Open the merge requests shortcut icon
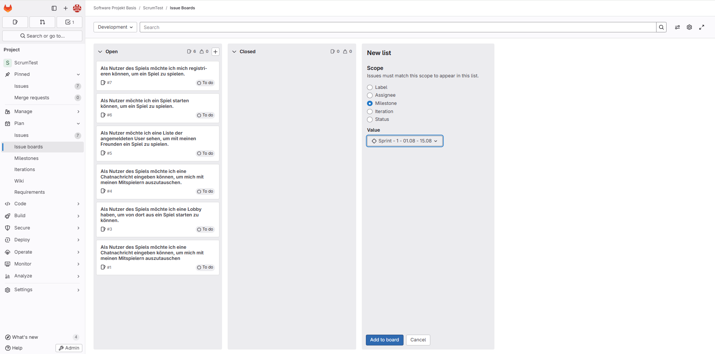 [42, 22]
